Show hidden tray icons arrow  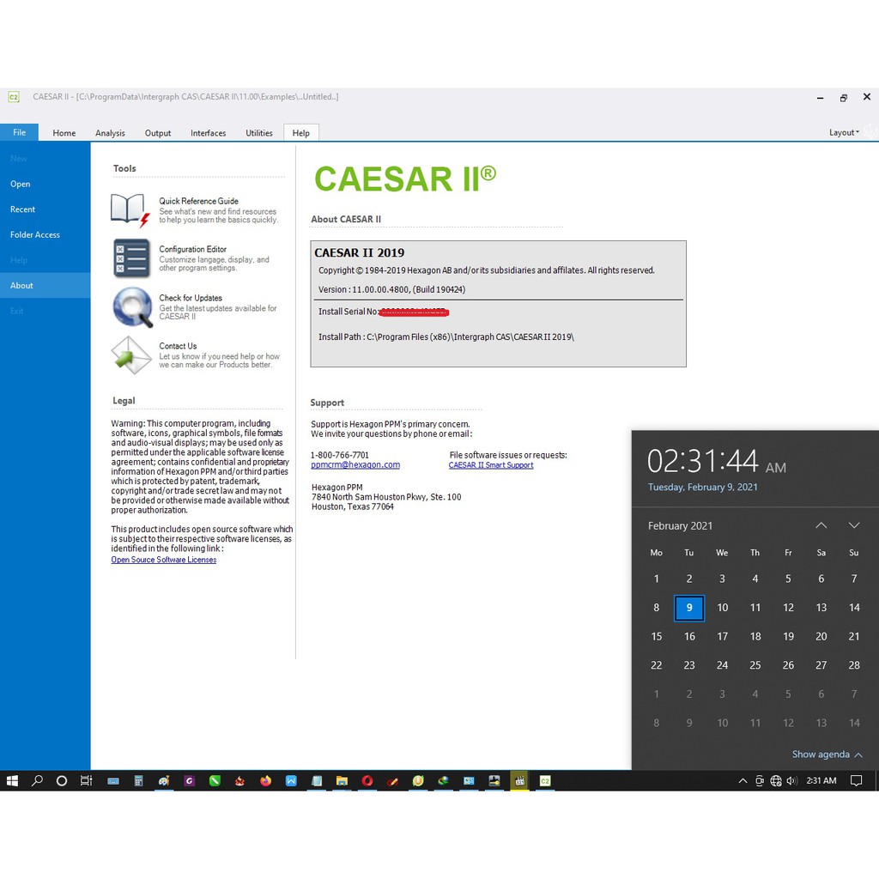click(743, 780)
